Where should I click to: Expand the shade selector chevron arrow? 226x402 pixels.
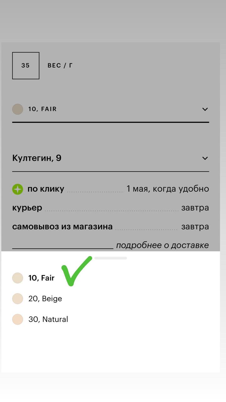pos(205,109)
